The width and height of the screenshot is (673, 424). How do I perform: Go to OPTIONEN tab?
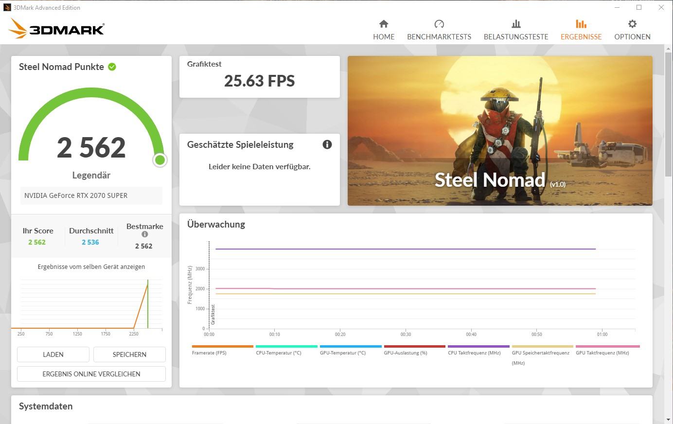point(632,30)
